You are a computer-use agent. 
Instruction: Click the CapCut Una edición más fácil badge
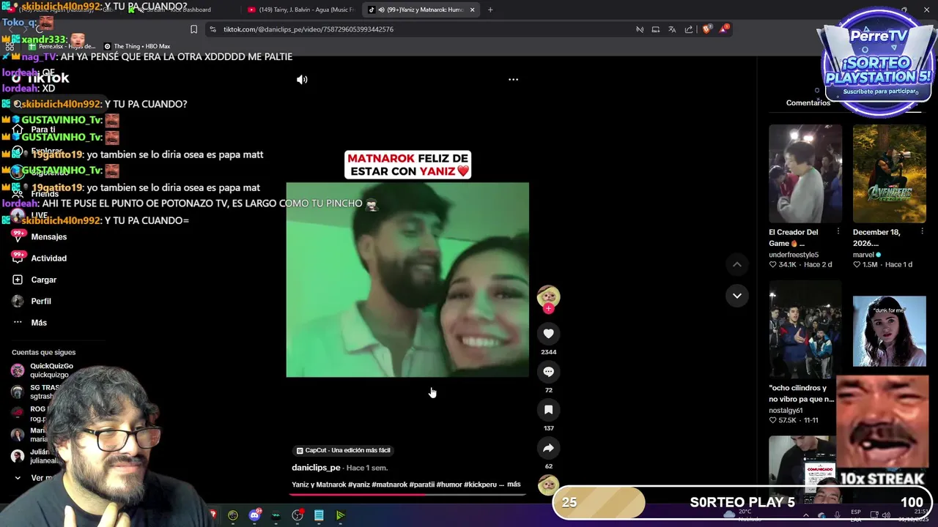(343, 451)
